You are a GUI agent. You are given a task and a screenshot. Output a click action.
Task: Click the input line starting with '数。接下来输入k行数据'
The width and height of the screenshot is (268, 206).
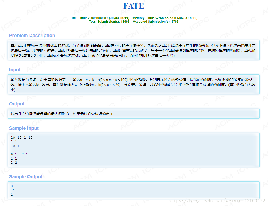(133, 85)
